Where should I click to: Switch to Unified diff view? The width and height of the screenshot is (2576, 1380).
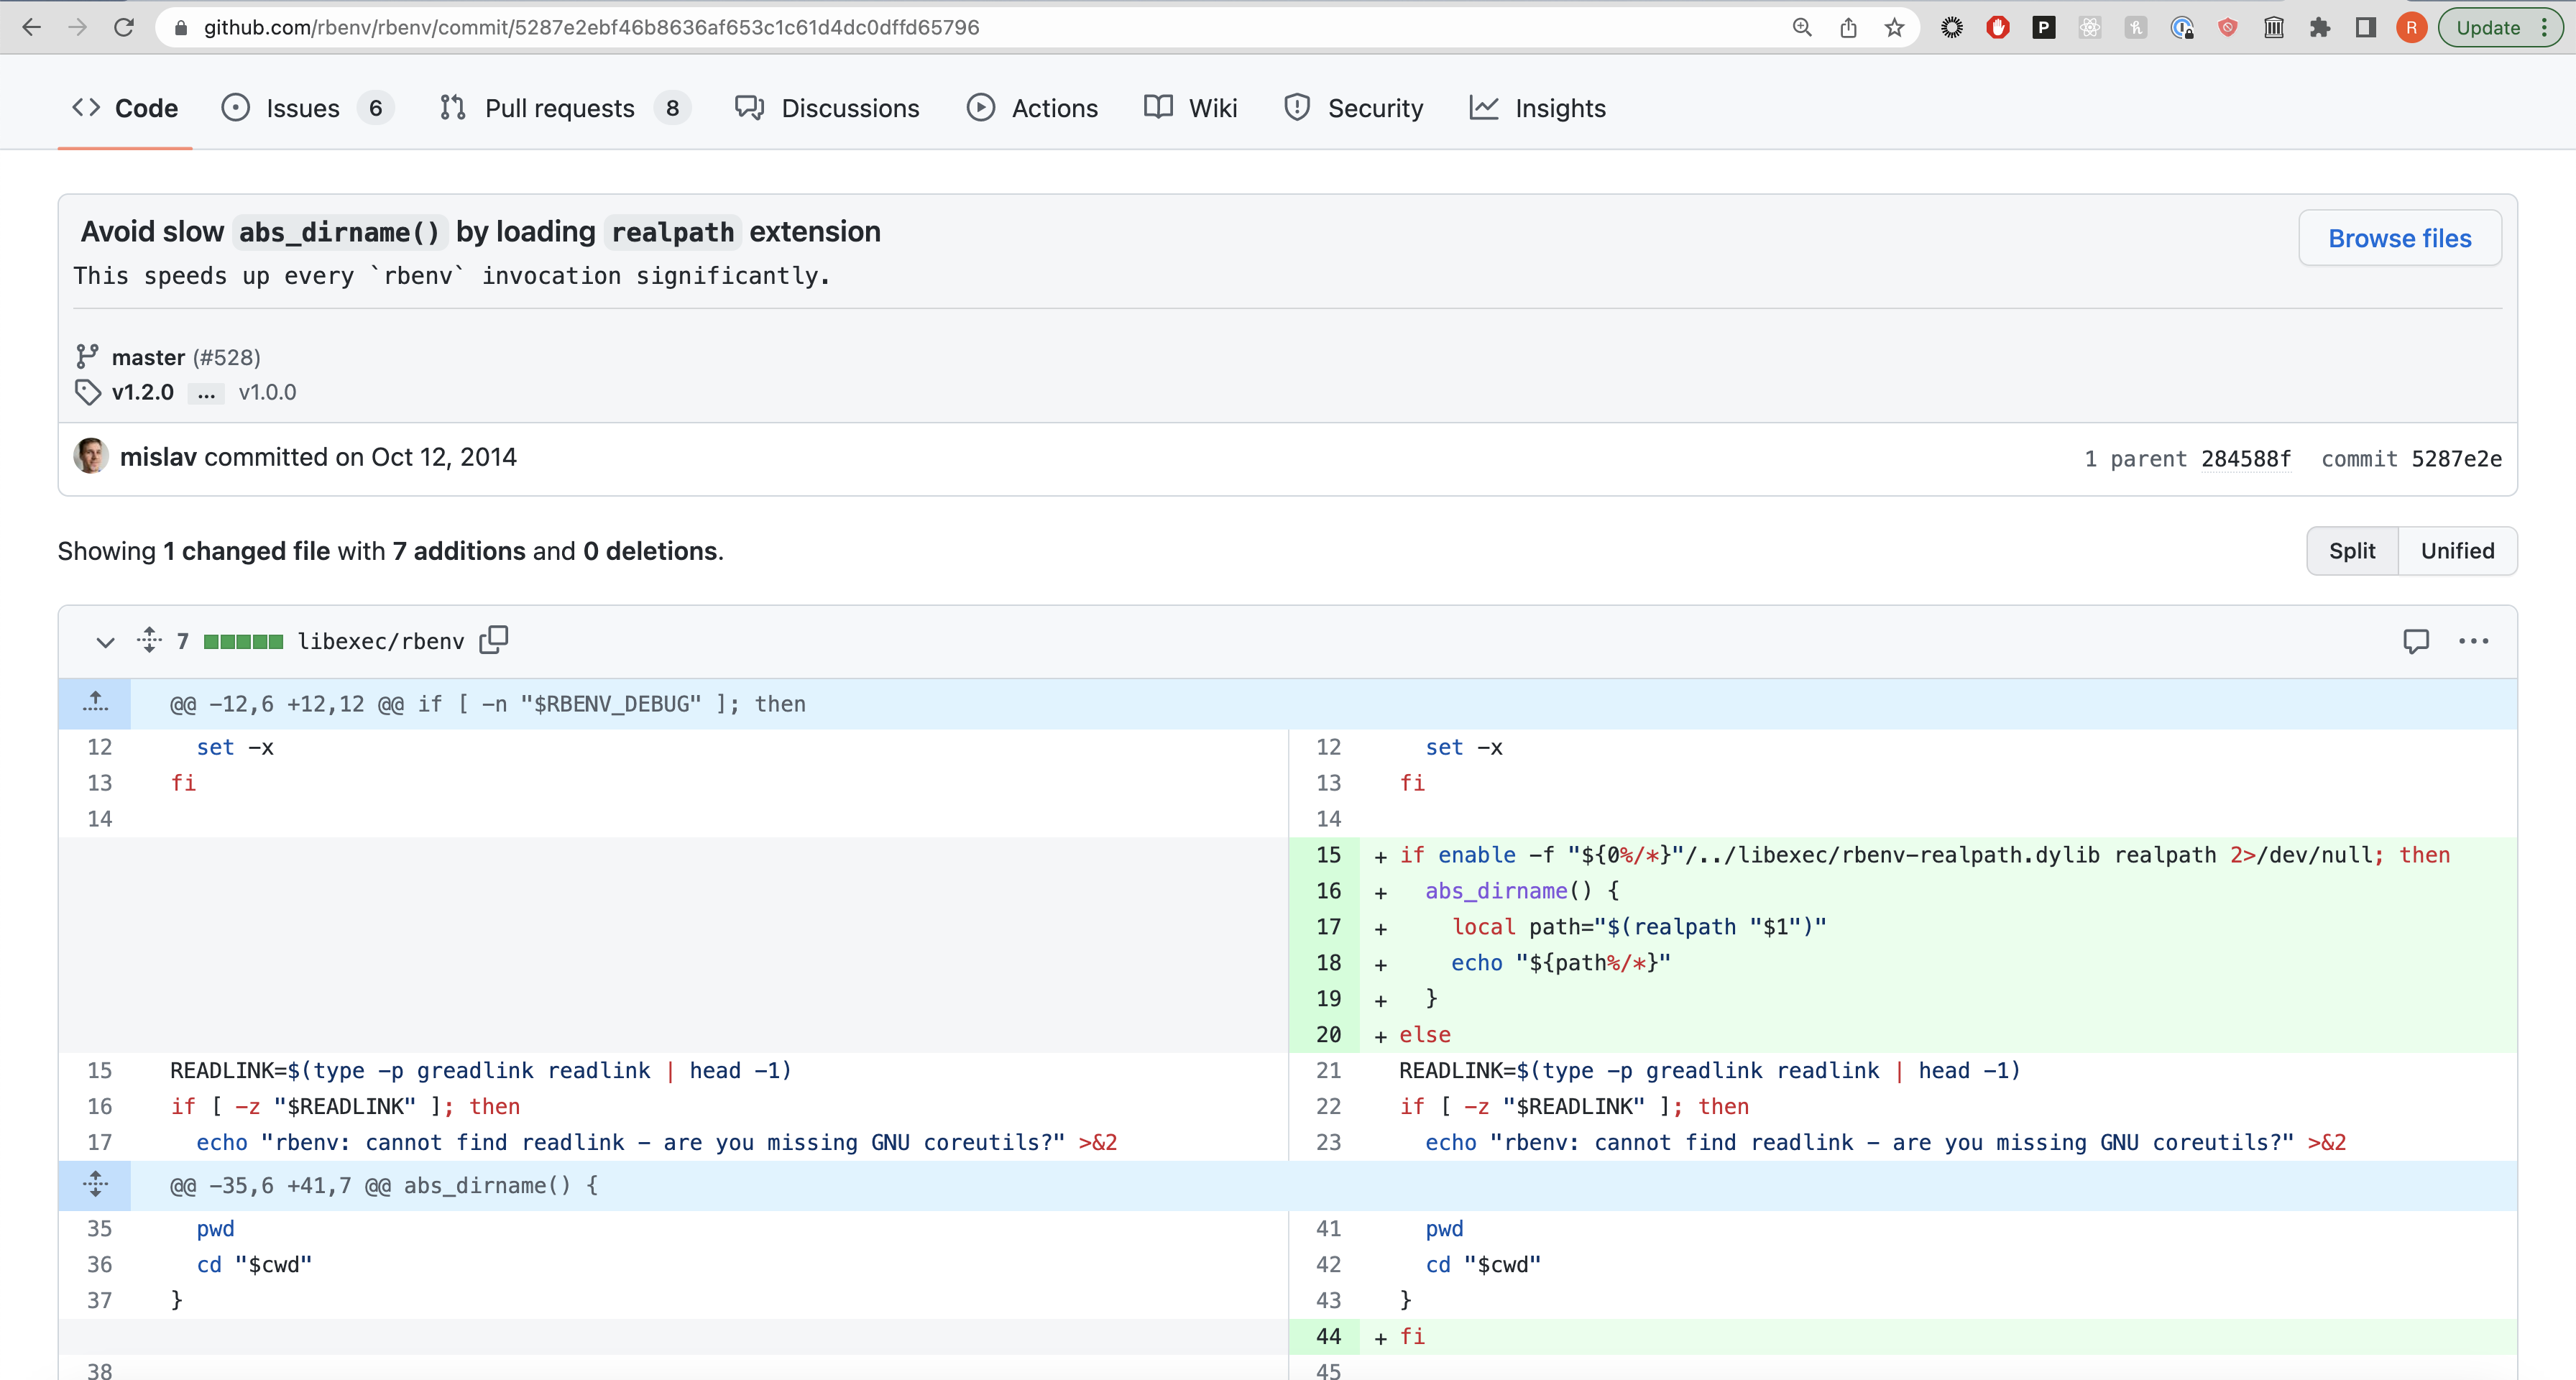(2458, 551)
